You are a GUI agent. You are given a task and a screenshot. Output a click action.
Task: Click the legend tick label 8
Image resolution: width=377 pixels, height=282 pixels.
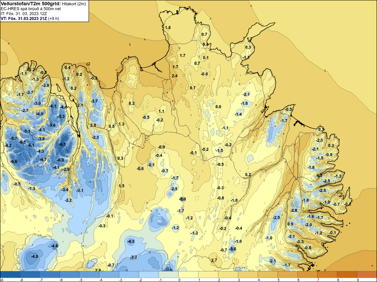[337, 280]
